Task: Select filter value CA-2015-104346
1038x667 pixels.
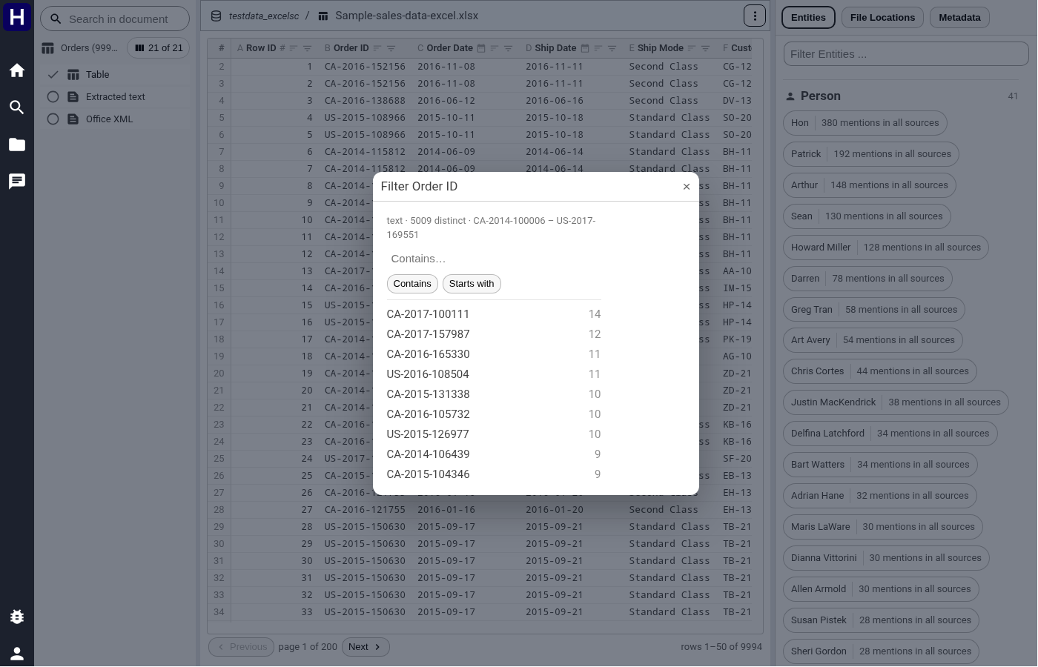Action: [494, 474]
